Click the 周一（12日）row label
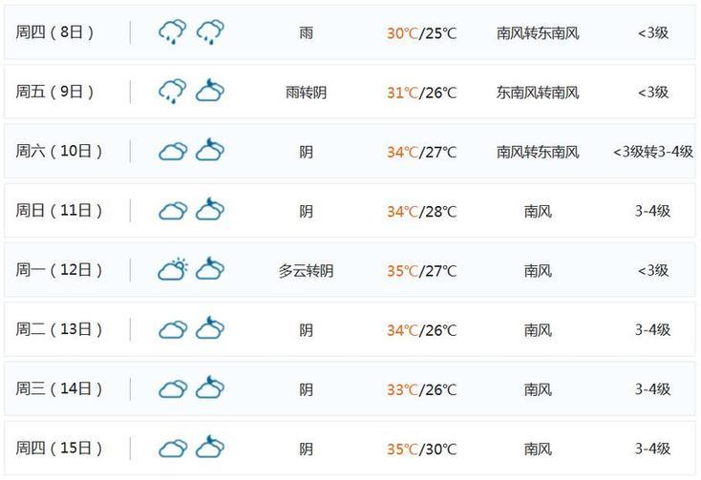This screenshot has width=701, height=480. tap(59, 270)
